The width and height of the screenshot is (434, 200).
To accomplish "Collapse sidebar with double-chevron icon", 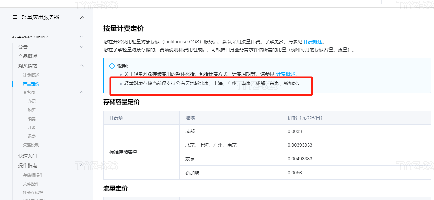I will pyautogui.click(x=82, y=17).
